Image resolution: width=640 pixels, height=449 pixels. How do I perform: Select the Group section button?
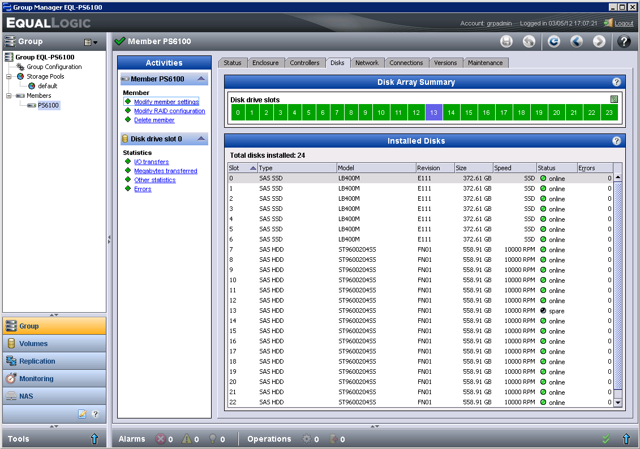54,326
